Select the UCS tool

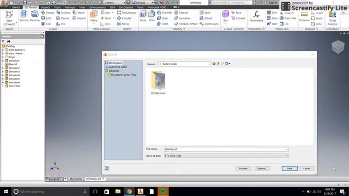tap(105, 24)
